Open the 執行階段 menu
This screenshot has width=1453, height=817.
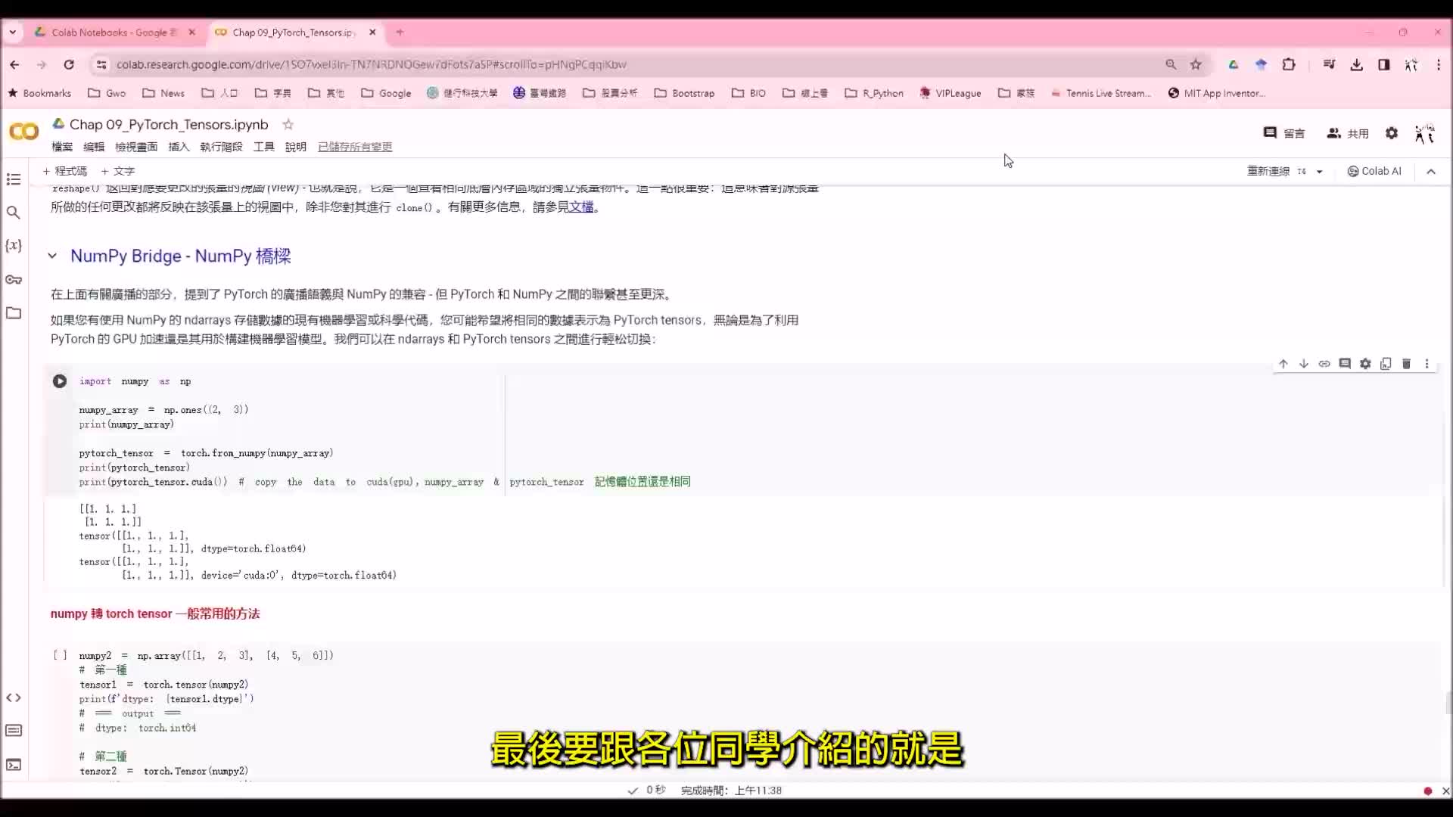(x=221, y=147)
